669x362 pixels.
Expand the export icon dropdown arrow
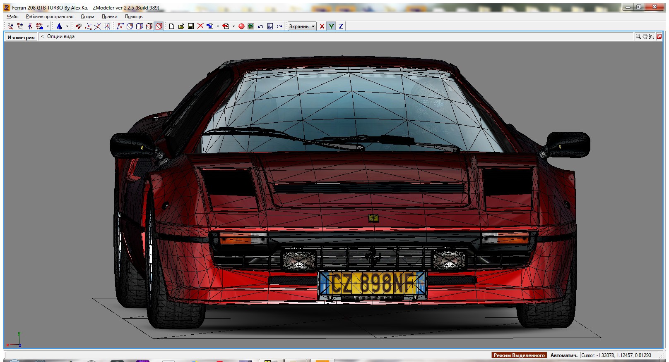coord(233,26)
